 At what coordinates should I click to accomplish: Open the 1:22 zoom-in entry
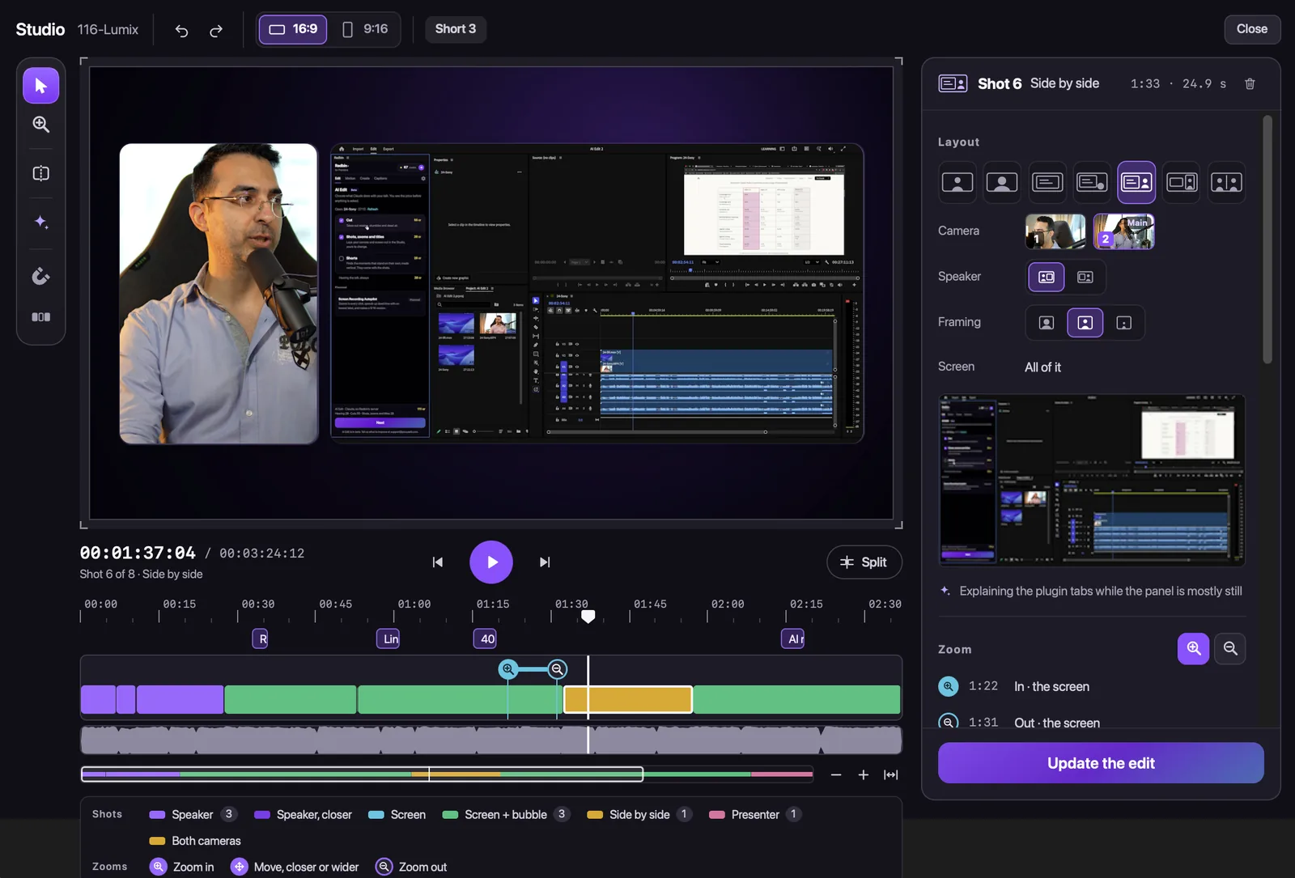1091,686
